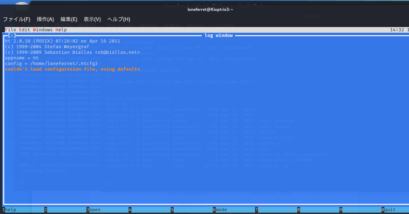The width and height of the screenshot is (409, 214).
Task: Open the 表示(V) terminal menu
Action: click(x=92, y=19)
